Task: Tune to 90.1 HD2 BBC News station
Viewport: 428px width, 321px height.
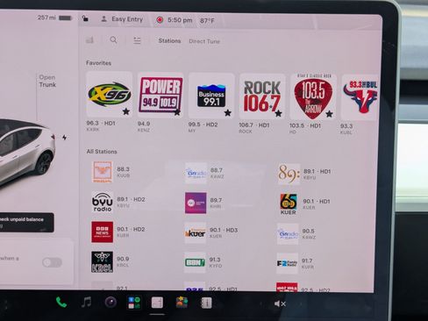Action: [118, 232]
